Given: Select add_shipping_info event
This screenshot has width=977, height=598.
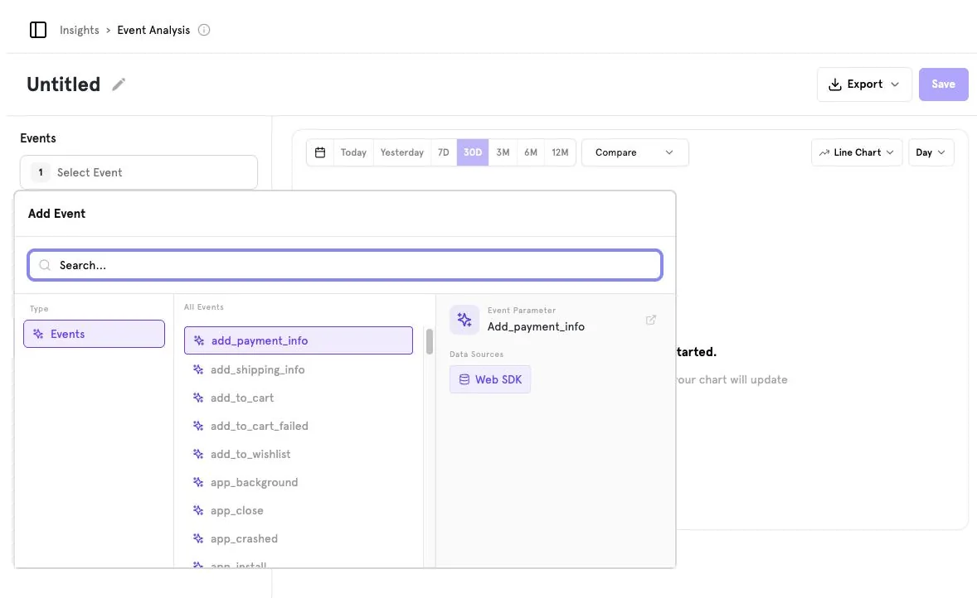Looking at the screenshot, I should coord(299,369).
